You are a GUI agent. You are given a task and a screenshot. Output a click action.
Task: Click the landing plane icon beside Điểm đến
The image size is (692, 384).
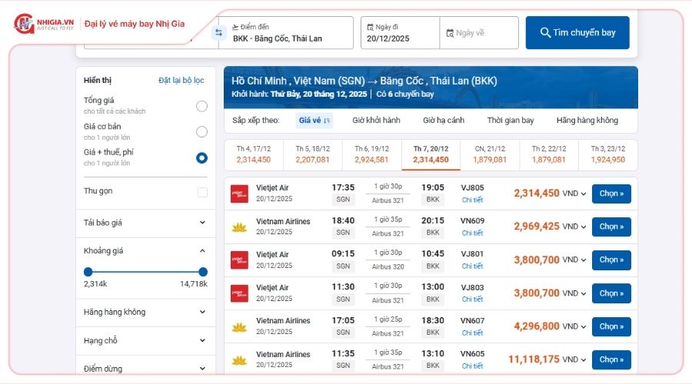pos(235,27)
